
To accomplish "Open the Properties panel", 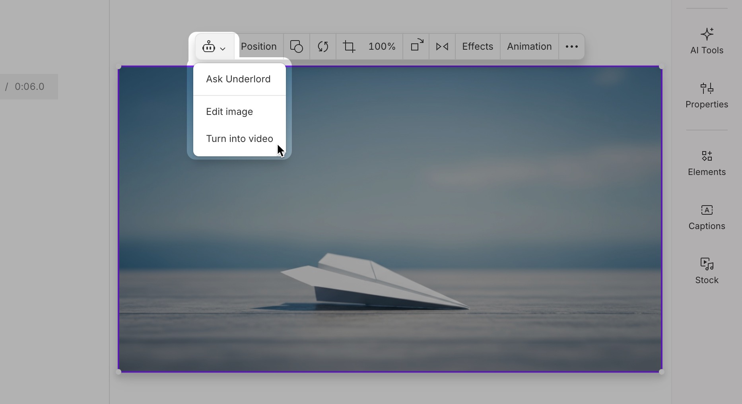I will coord(706,95).
